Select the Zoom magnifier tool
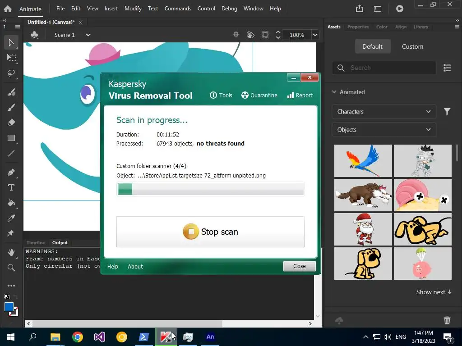462x346 pixels. point(11,268)
